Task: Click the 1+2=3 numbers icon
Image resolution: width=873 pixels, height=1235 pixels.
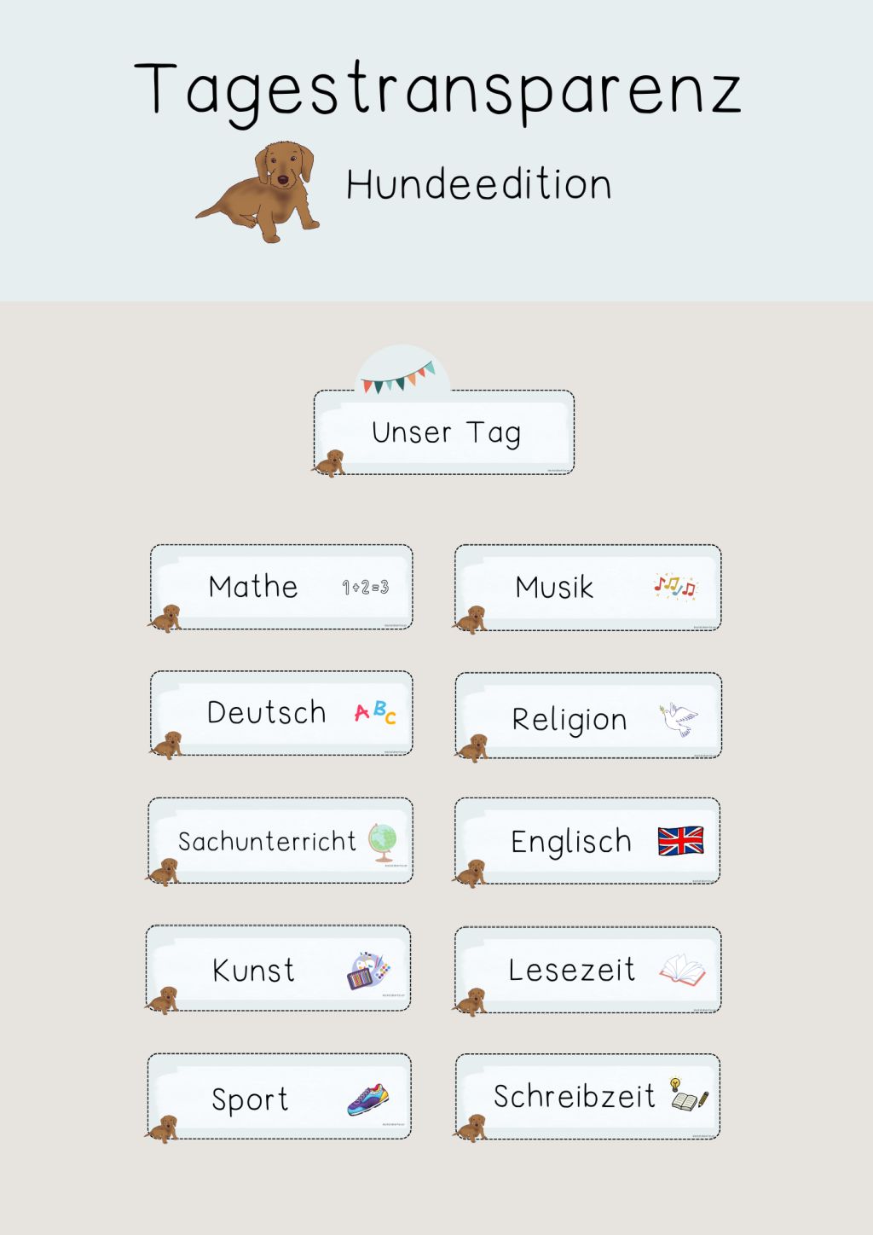Action: pos(366,587)
